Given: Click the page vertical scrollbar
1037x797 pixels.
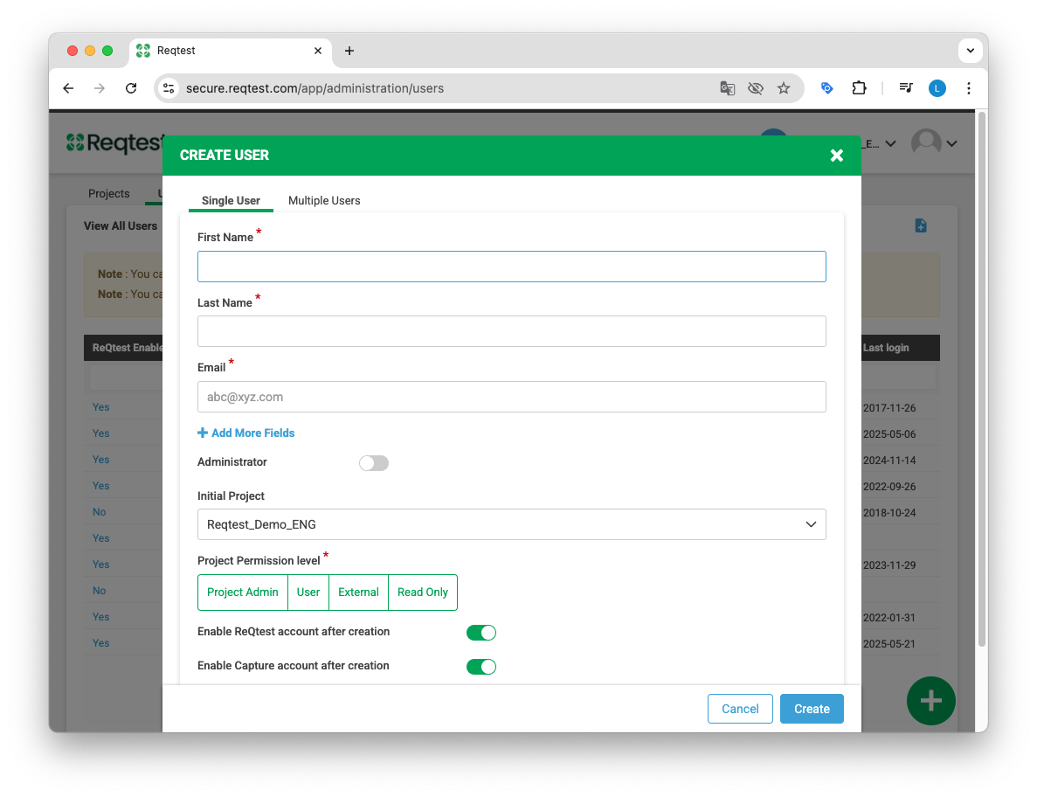Looking at the screenshot, I should (982, 380).
